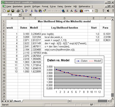115x107 pixels.
Task: Select the Daten entry in chart legend
Action: pyautogui.click(x=82, y=61)
